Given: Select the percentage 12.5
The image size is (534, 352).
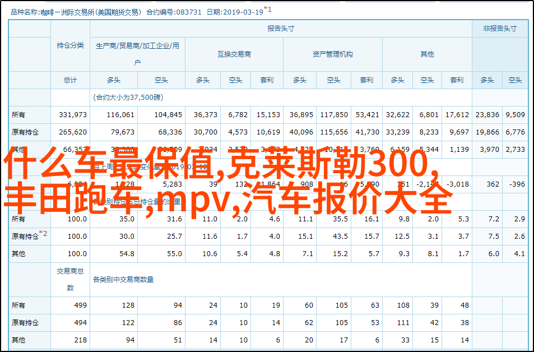Looking at the screenshot, I should click(402, 237).
